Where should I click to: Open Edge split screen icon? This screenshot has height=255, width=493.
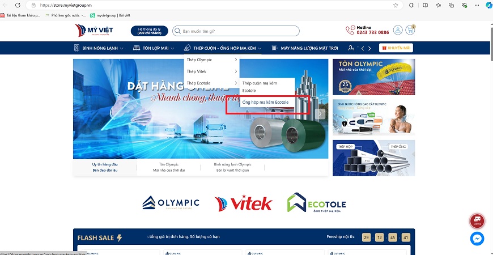click(x=425, y=5)
